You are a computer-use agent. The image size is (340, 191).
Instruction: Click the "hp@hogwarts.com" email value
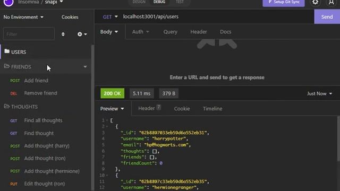166,145
